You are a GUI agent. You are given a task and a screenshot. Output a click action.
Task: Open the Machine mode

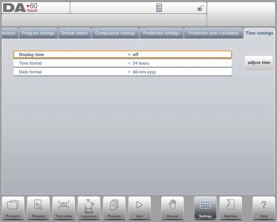coord(230,208)
